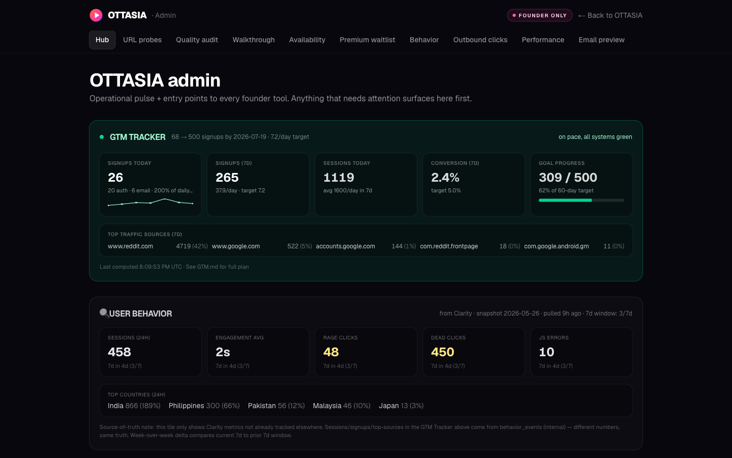Select the Availability tab
The height and width of the screenshot is (458, 732).
[307, 40]
